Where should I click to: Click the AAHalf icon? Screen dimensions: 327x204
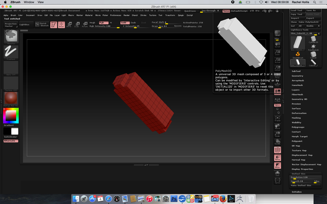coord(278,68)
